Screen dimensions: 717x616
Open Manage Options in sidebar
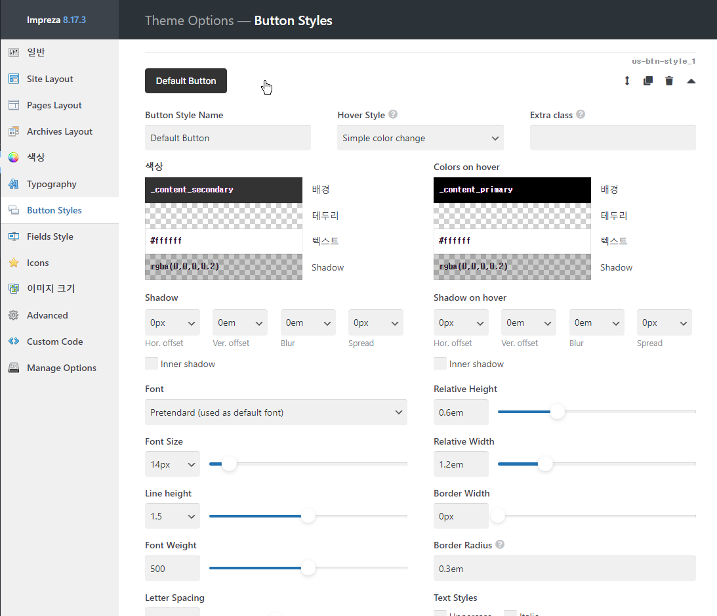(x=60, y=368)
